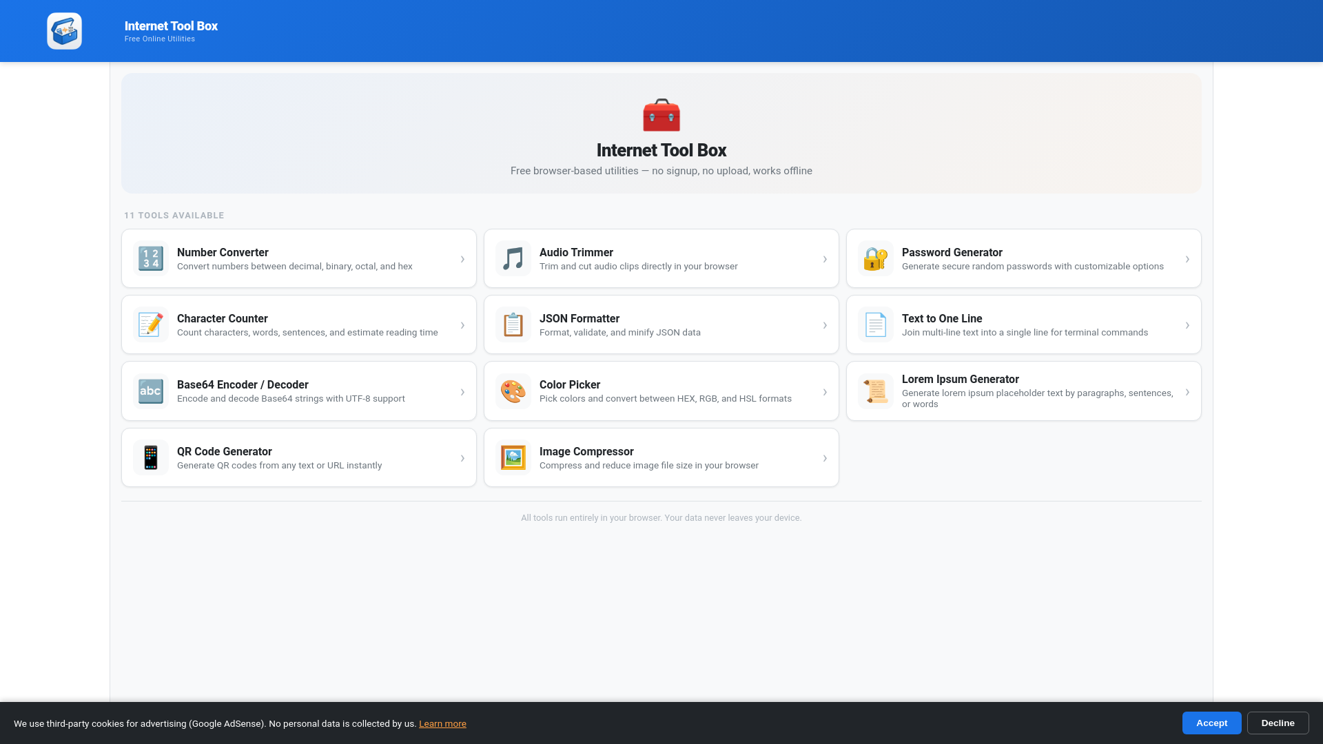Screen dimensions: 1323x744
Task: Open the Base64 Encoder / Decoder title
Action: pyautogui.click(x=243, y=384)
